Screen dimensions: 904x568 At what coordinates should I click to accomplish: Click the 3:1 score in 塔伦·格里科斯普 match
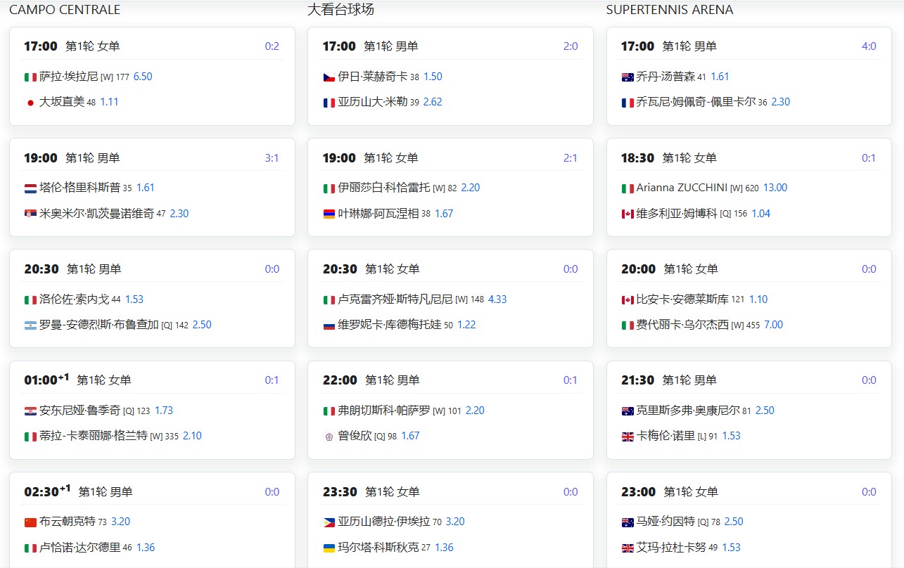272,158
